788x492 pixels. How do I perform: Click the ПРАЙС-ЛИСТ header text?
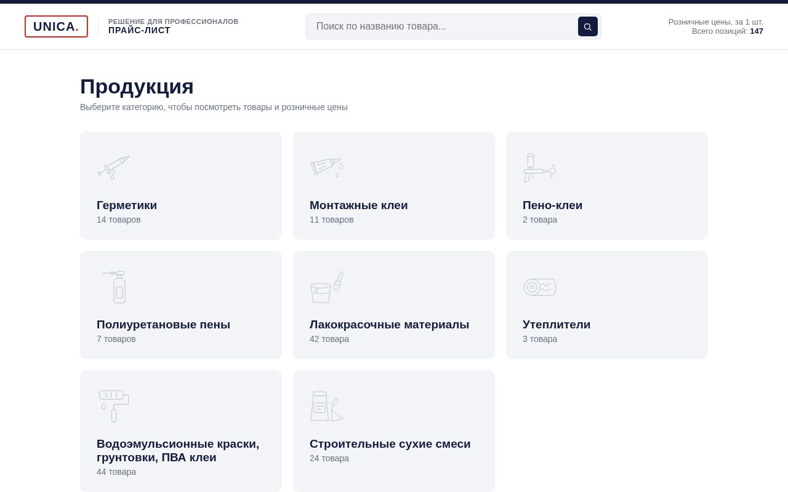(x=140, y=31)
